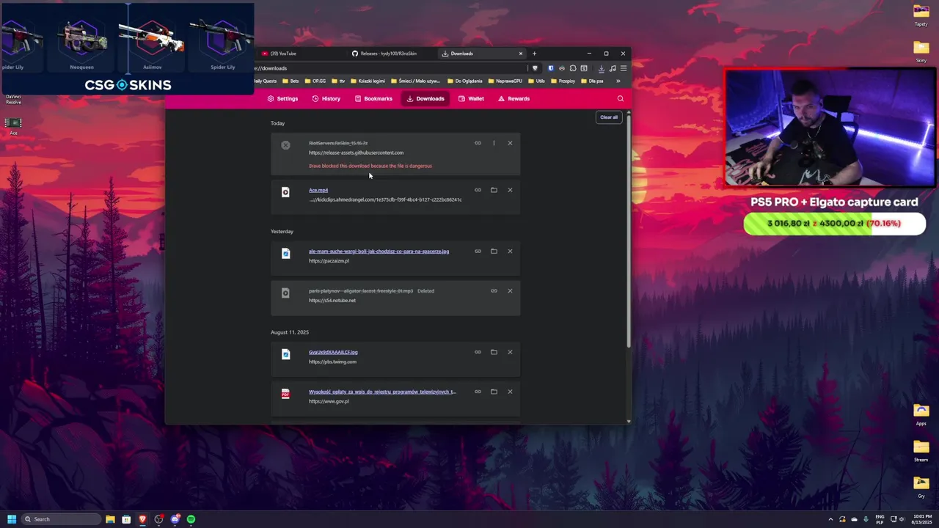The width and height of the screenshot is (939, 528).
Task: Open the Ace desktop video file
Action: point(13,125)
